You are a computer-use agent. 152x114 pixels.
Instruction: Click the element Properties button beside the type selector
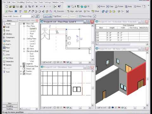click(37, 16)
